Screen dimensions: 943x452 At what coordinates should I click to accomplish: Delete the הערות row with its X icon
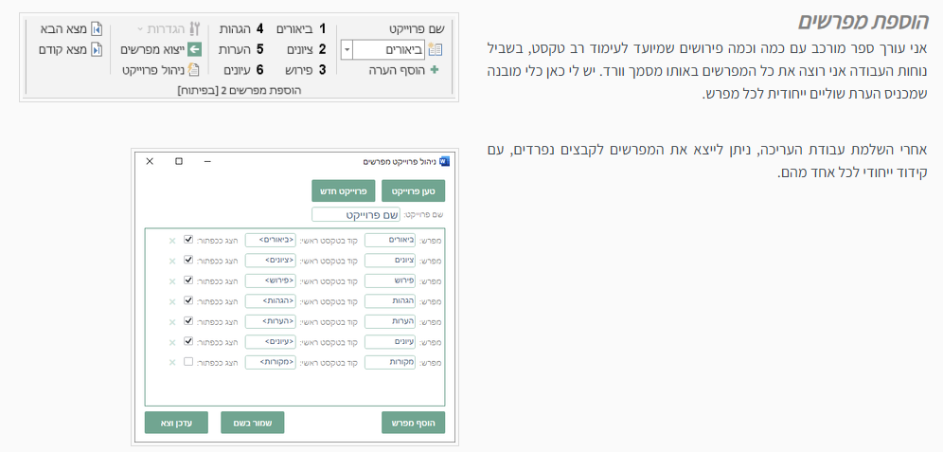click(172, 322)
